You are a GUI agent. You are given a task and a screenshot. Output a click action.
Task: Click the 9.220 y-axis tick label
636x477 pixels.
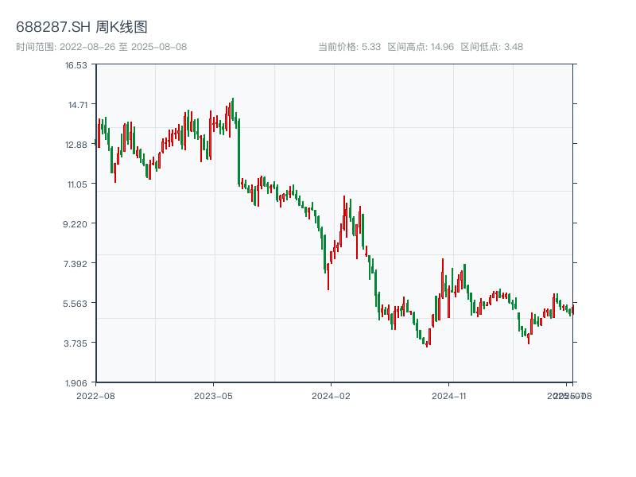(x=76, y=224)
